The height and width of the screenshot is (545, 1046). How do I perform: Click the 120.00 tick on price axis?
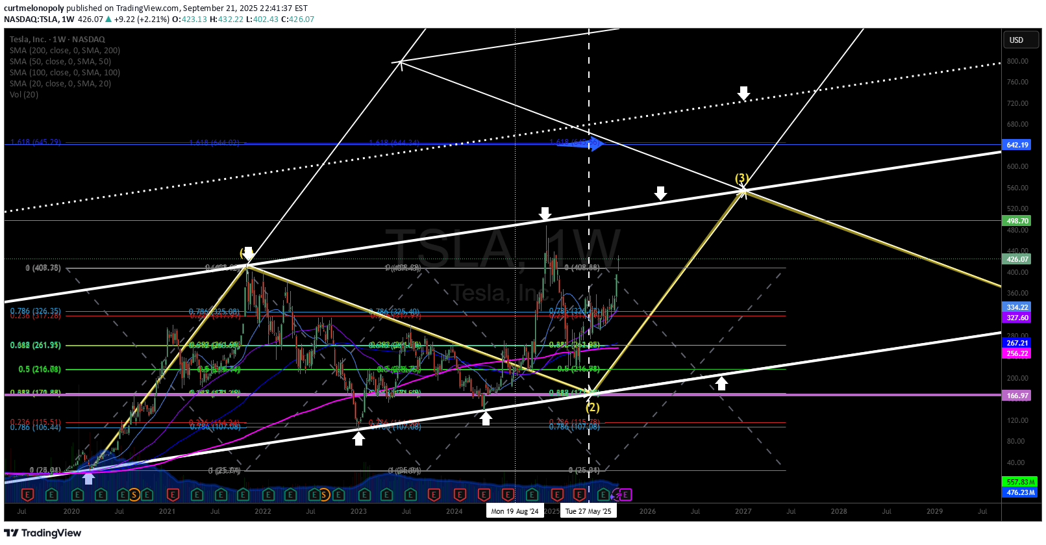pos(1017,420)
